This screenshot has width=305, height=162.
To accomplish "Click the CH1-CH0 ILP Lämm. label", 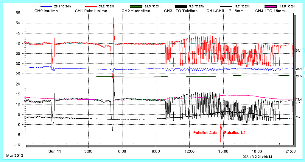I will [225, 11].
